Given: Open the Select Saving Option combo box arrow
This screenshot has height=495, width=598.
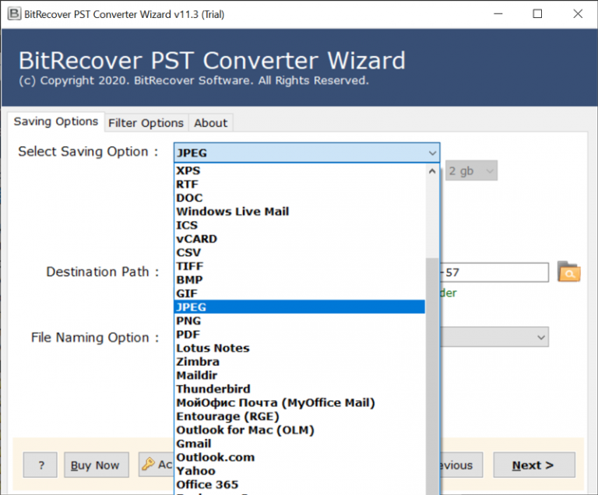Looking at the screenshot, I should point(432,153).
